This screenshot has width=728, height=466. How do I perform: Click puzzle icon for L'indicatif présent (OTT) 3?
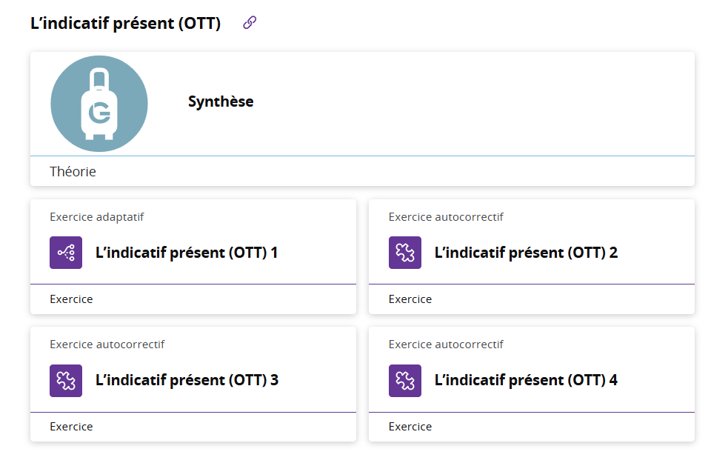[66, 381]
